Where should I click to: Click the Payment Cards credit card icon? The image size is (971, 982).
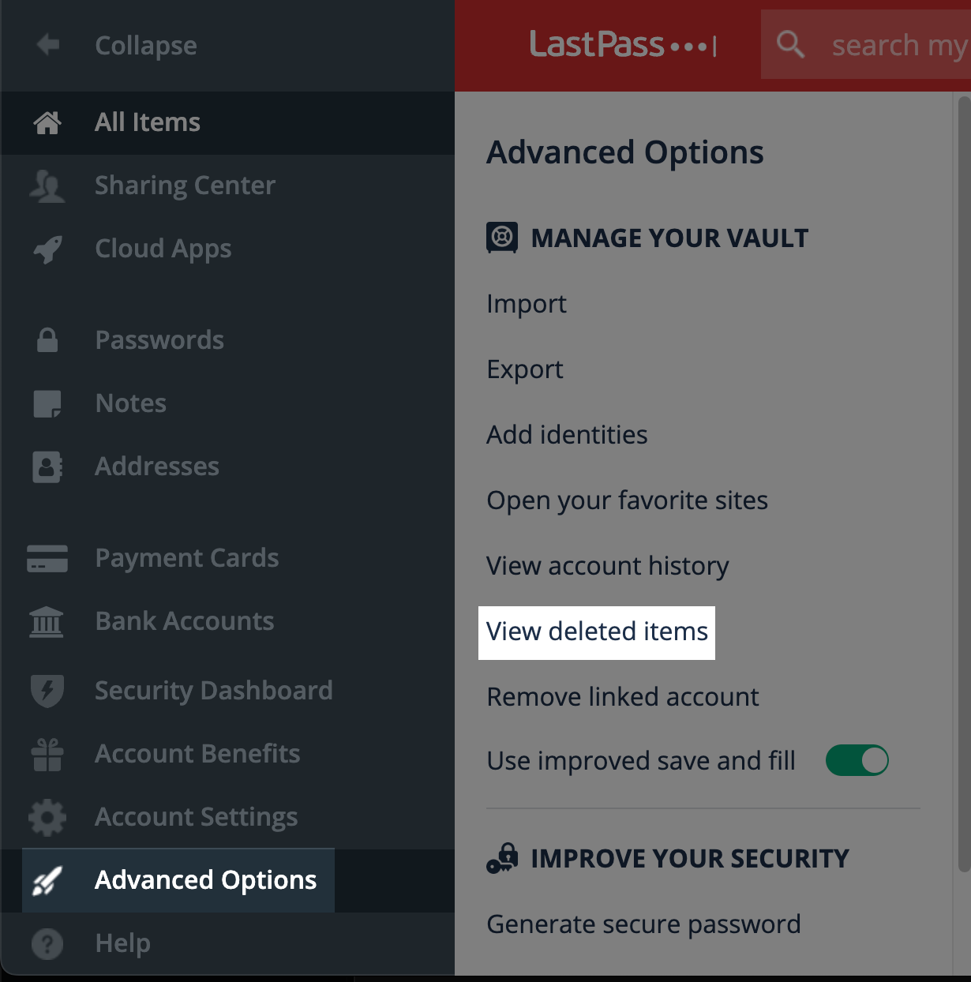point(47,558)
